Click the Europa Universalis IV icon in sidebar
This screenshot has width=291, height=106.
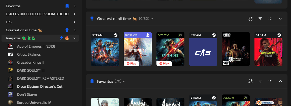tap(10, 102)
